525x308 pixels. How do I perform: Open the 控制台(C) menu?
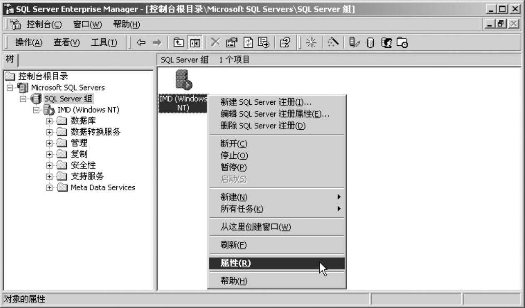[44, 25]
